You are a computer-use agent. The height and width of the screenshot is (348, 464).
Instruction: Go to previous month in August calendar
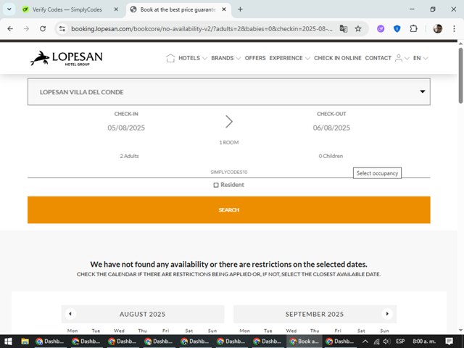pyautogui.click(x=70, y=314)
